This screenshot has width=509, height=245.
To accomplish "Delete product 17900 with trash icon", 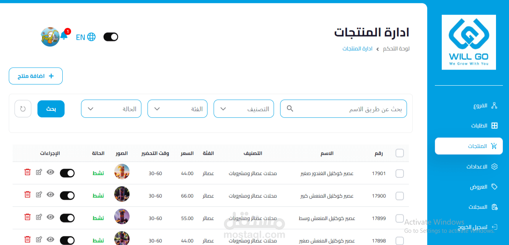I will click(27, 195).
